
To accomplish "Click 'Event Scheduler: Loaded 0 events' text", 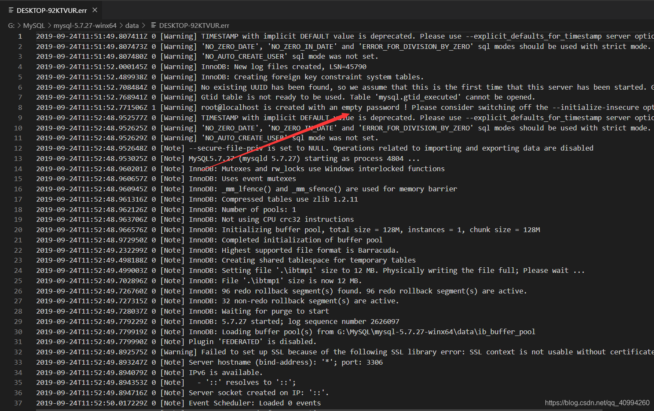I will (x=255, y=403).
